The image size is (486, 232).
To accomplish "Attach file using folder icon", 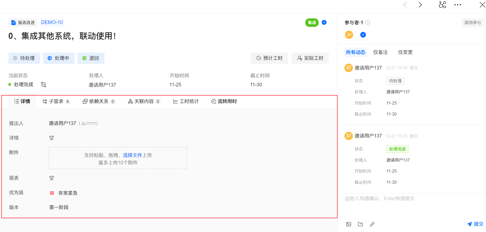I will [360, 224].
